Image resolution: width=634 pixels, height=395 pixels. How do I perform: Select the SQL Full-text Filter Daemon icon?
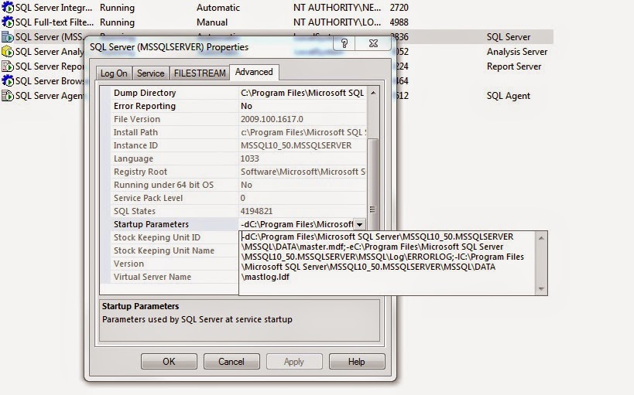click(x=7, y=22)
